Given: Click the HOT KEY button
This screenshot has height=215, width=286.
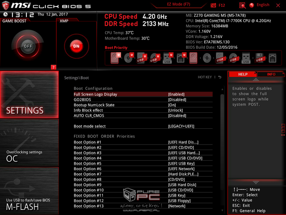Looking at the screenshot, I should pyautogui.click(x=204, y=77).
